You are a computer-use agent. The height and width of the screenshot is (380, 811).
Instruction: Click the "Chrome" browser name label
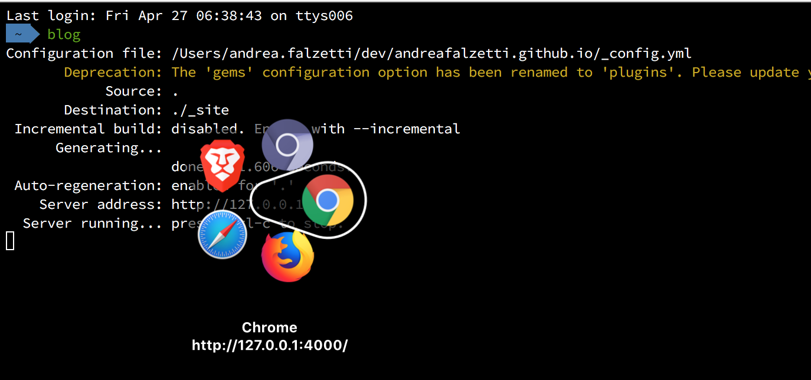click(270, 327)
